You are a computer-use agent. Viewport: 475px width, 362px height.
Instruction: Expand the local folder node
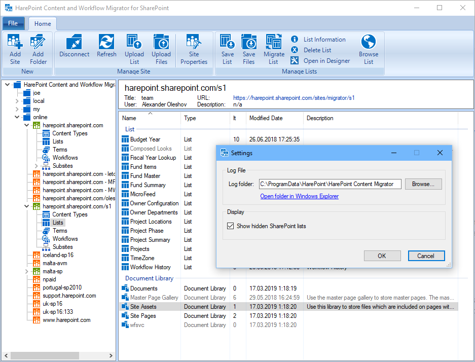17,101
